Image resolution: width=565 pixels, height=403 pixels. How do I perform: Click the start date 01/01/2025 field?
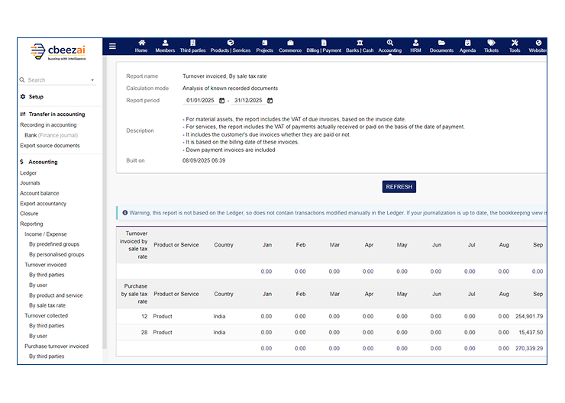point(201,101)
